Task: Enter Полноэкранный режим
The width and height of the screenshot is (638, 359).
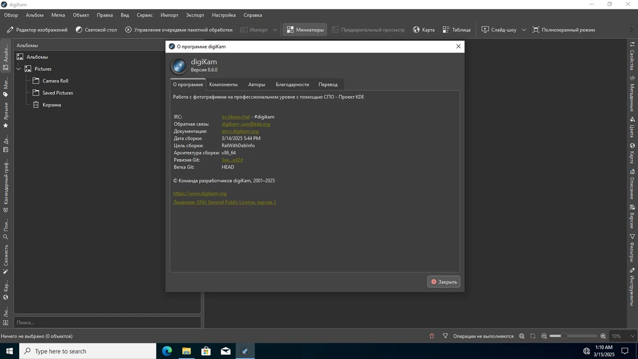Action: point(564,30)
